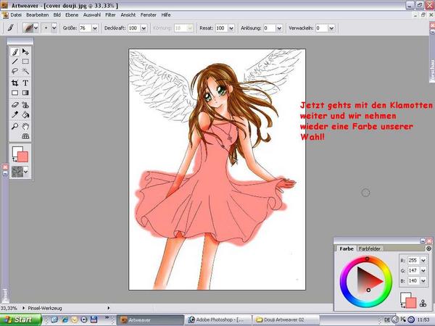Screen dimensions: 435x326
Task: Click the Artweaver document icon in menu bar
Action: (x=5, y=15)
